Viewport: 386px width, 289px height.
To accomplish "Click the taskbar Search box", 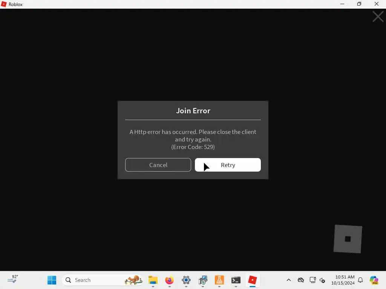I will pos(103,280).
